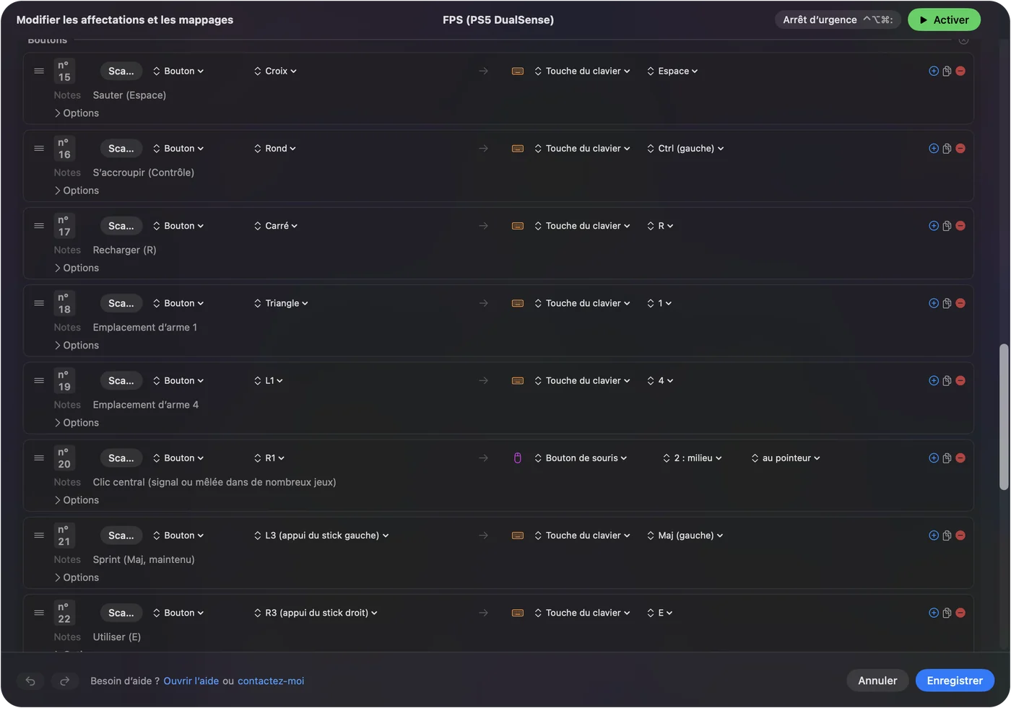This screenshot has height=708, width=1011.
Task: Edit the note 'S'accroupir (Contrôle)'
Action: click(144, 172)
